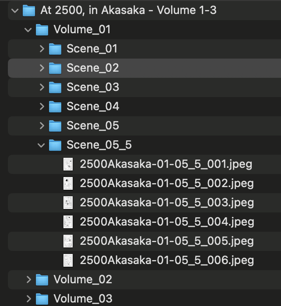This screenshot has height=306, width=281.
Task: Select file 2500Akasaka-01-05_5_002.jpeg
Action: click(x=166, y=183)
